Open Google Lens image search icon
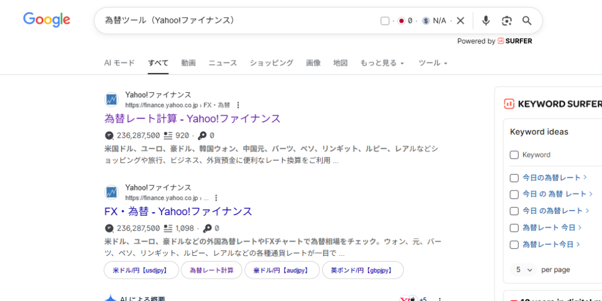 coord(507,21)
